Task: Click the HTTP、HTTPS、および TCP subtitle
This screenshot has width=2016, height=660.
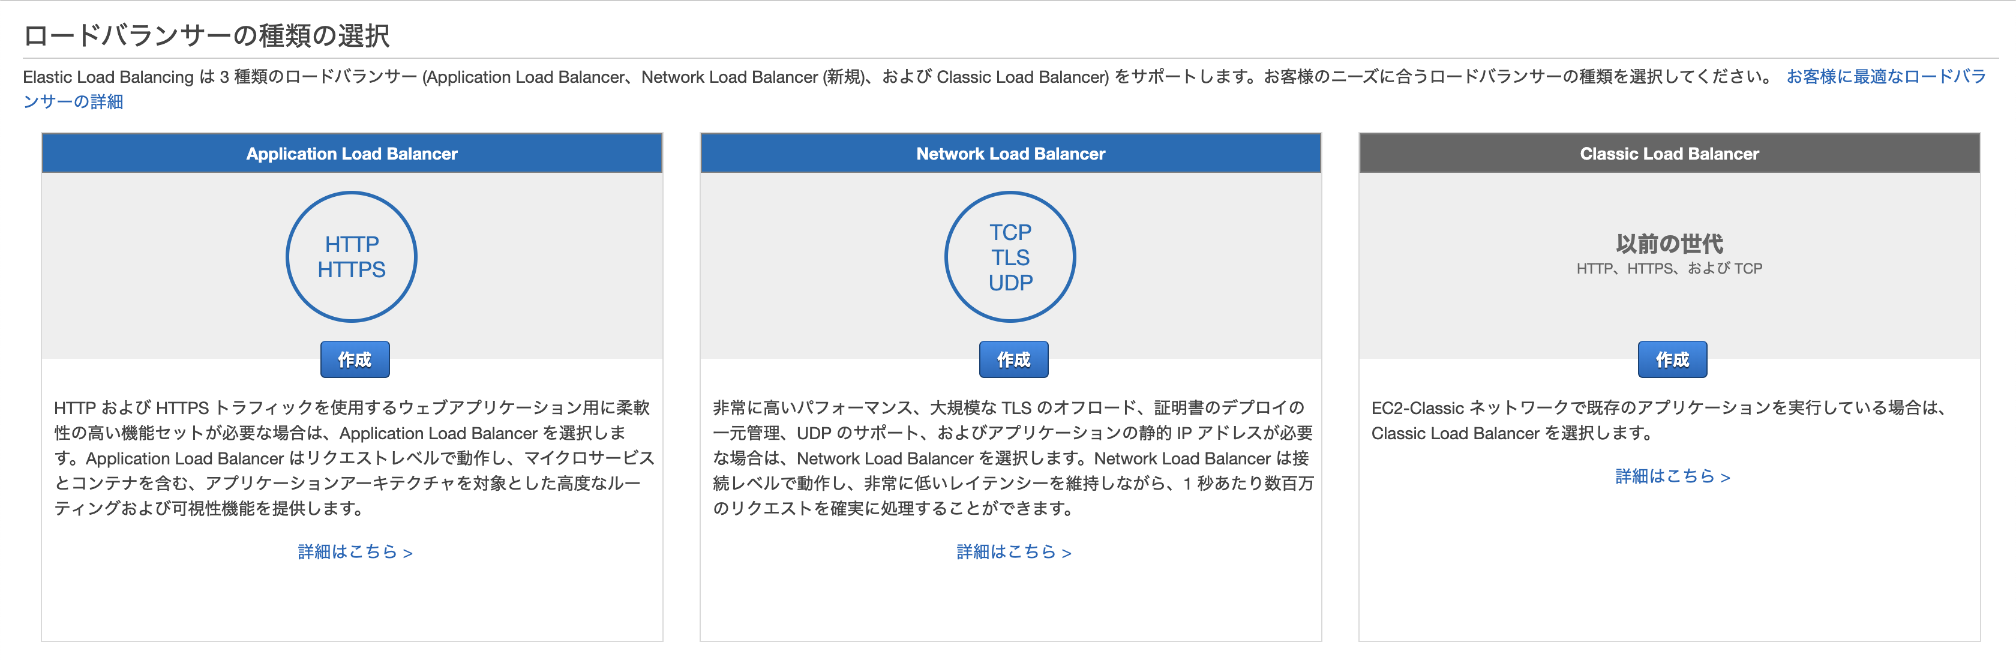Action: pos(1669,269)
